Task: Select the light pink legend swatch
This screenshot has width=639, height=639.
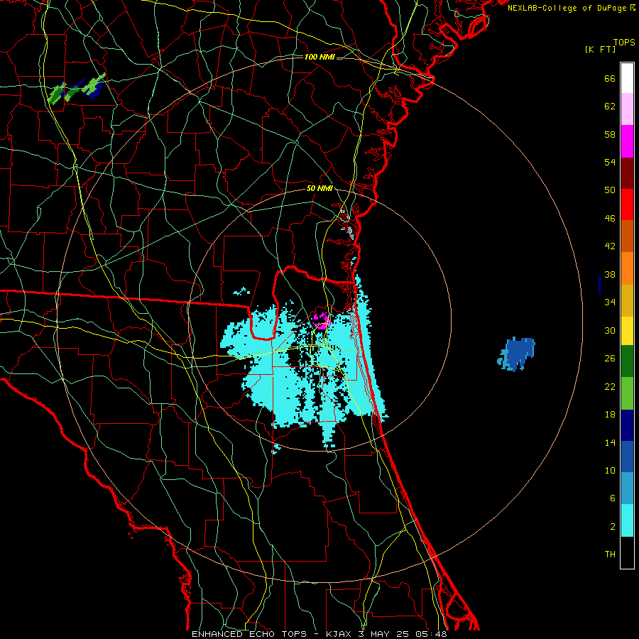Action: pos(627,109)
